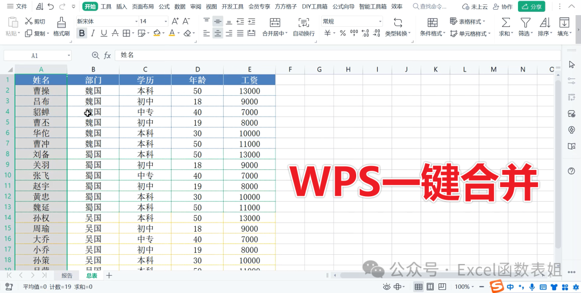Toggle Underline formatting button
Screen dimensions: 581x293
pos(103,33)
